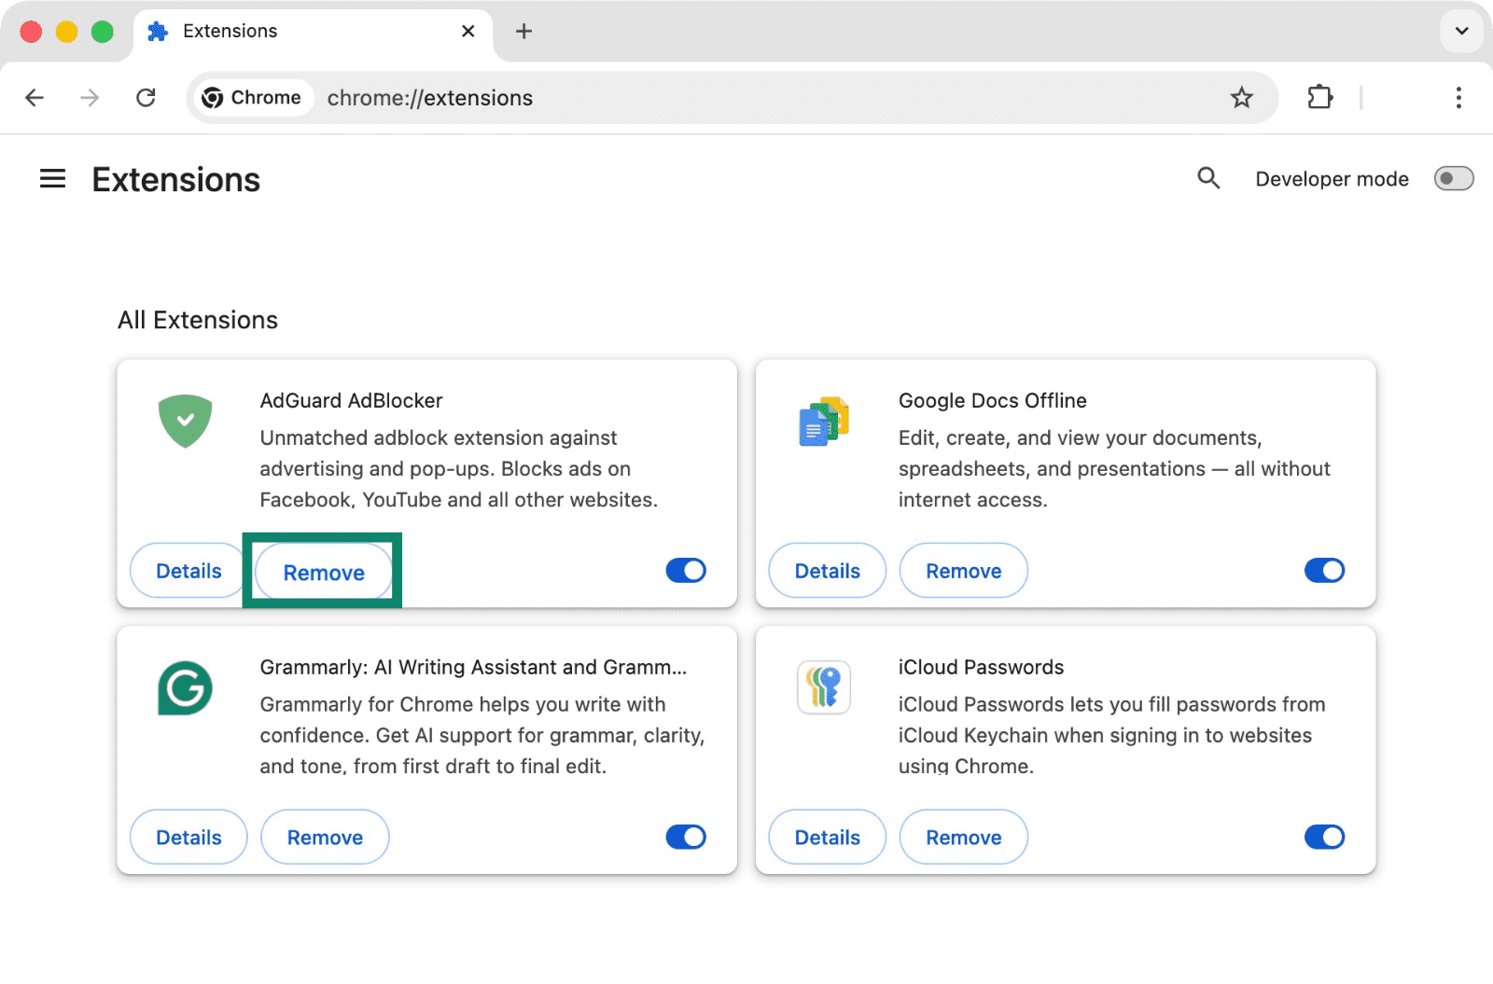Click the search extensions magnifier icon
This screenshot has width=1493, height=984.
pos(1208,178)
